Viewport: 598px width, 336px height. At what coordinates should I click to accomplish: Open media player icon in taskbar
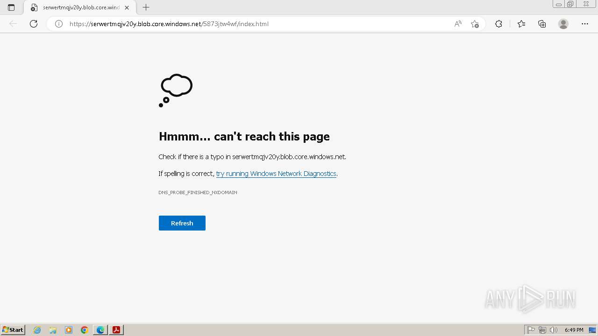point(69,330)
